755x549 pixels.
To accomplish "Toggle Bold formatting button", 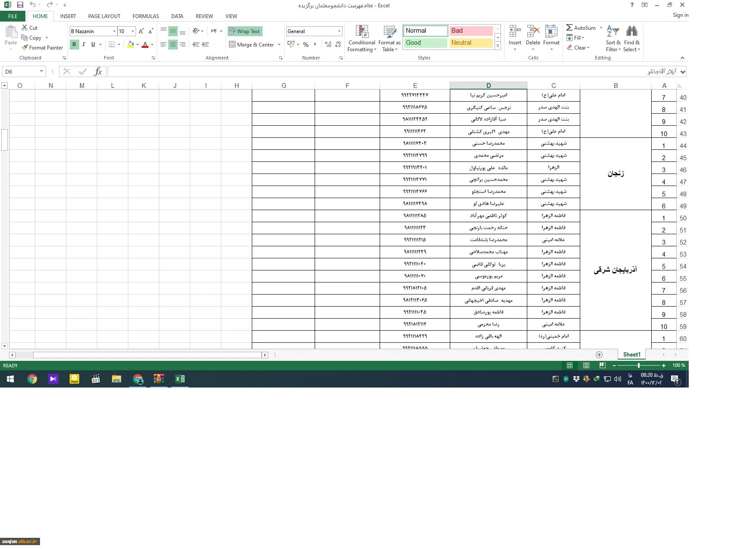I will click(x=74, y=44).
